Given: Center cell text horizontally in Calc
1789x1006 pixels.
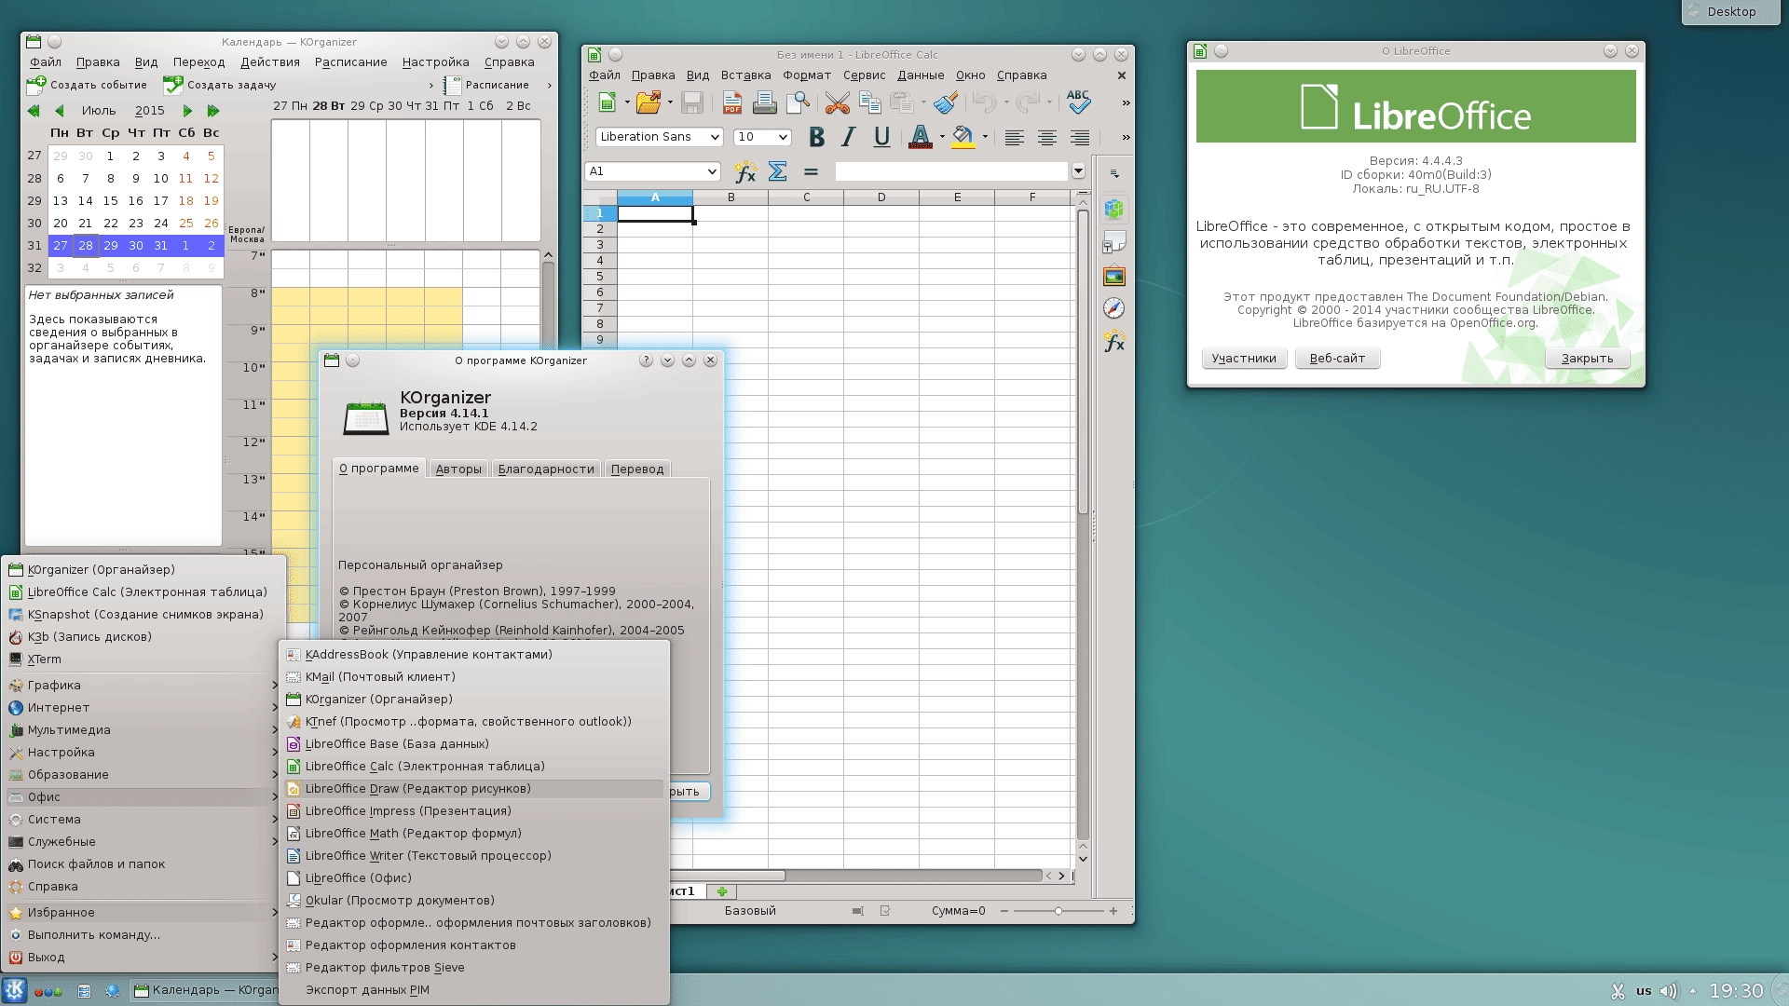Looking at the screenshot, I should coord(1047,138).
